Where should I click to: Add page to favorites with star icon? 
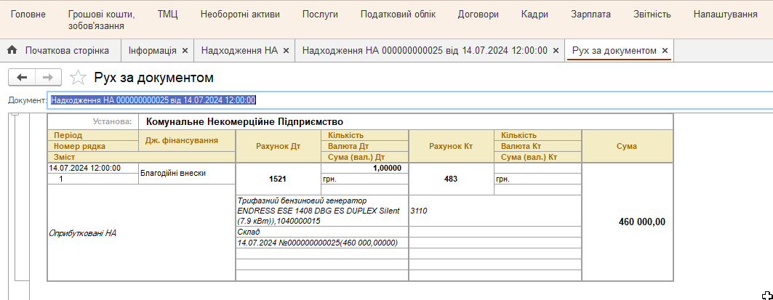click(x=78, y=78)
